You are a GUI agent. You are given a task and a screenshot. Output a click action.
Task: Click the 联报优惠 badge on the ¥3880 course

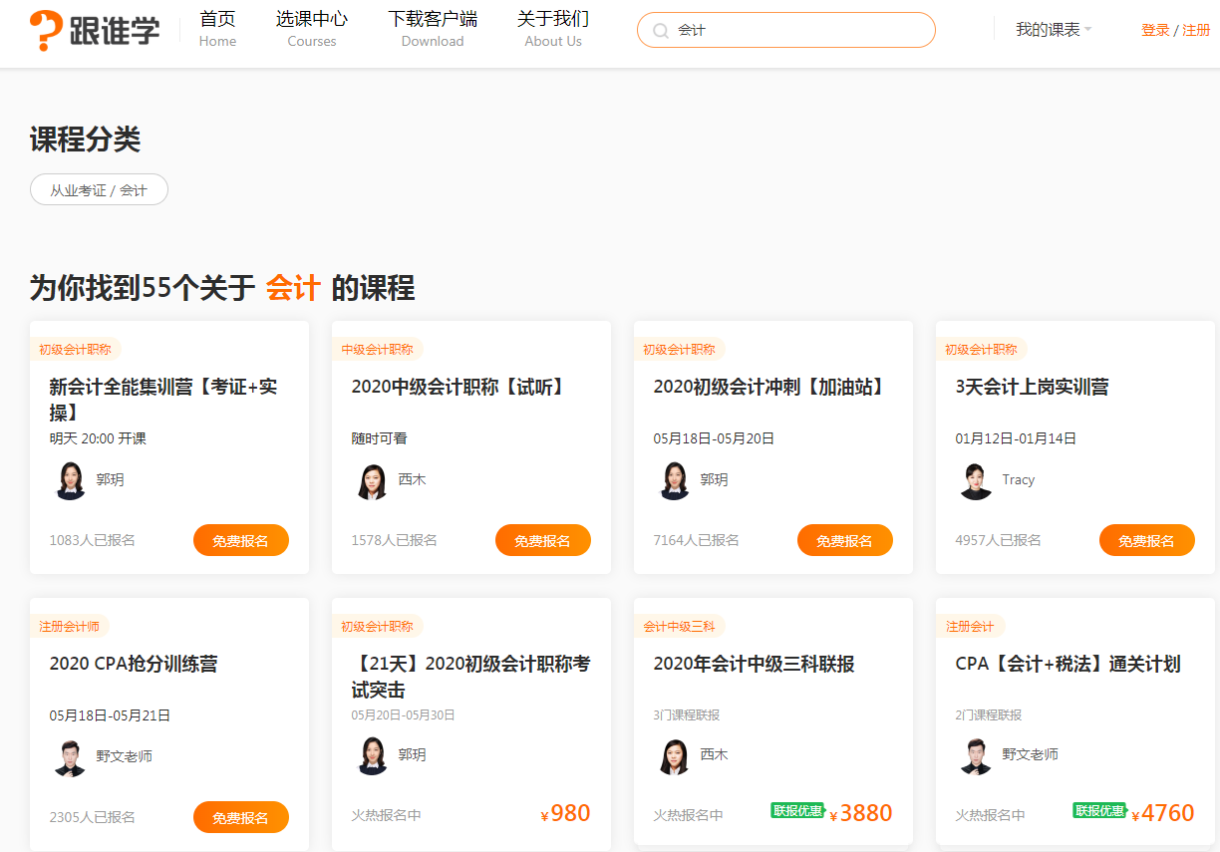tap(799, 811)
